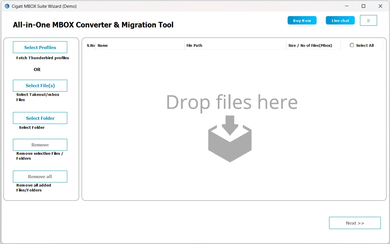Proceed with the Next >> button
390x244 pixels.
click(x=355, y=223)
